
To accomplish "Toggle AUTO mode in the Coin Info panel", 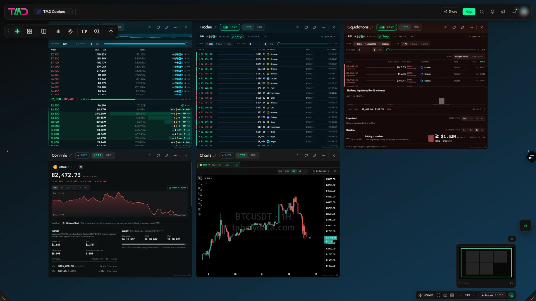I will click(x=83, y=156).
